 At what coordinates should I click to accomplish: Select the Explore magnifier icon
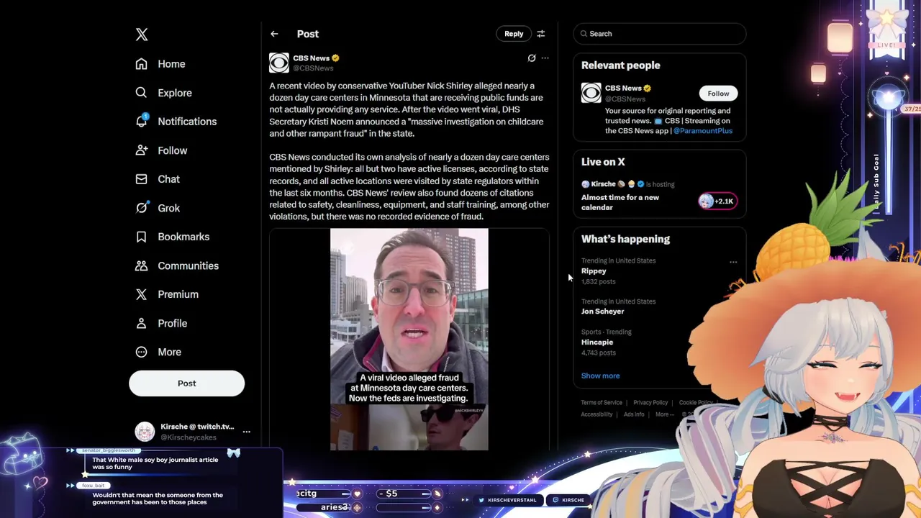tap(142, 93)
